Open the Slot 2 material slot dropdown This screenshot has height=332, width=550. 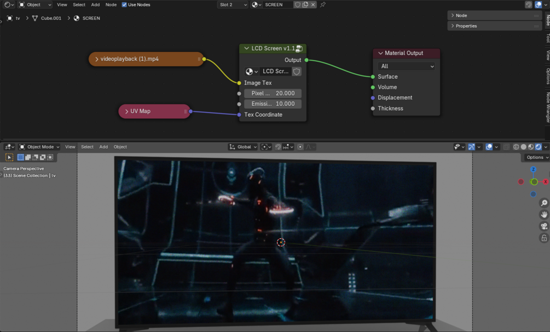click(x=233, y=4)
